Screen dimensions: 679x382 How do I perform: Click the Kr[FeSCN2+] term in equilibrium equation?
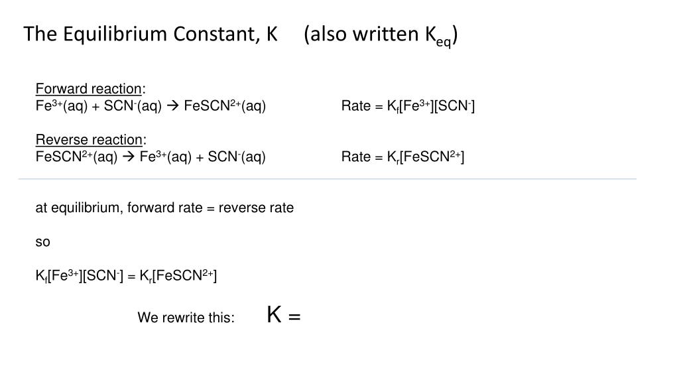point(178,276)
